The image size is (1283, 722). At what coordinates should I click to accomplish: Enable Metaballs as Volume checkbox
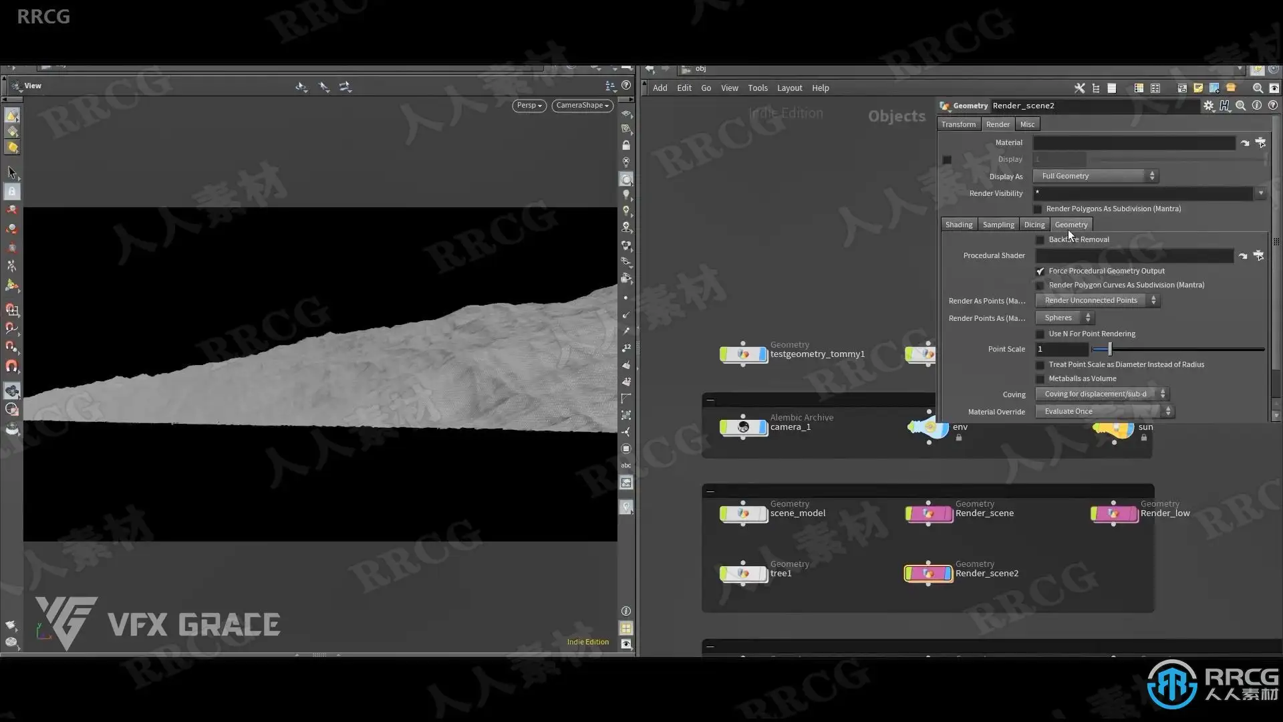1040,379
